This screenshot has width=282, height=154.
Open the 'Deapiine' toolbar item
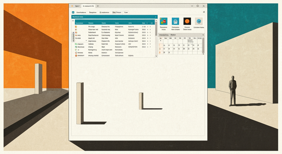click(x=93, y=12)
